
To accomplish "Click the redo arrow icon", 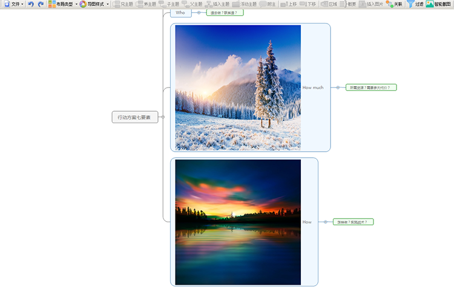I will tap(41, 4).
